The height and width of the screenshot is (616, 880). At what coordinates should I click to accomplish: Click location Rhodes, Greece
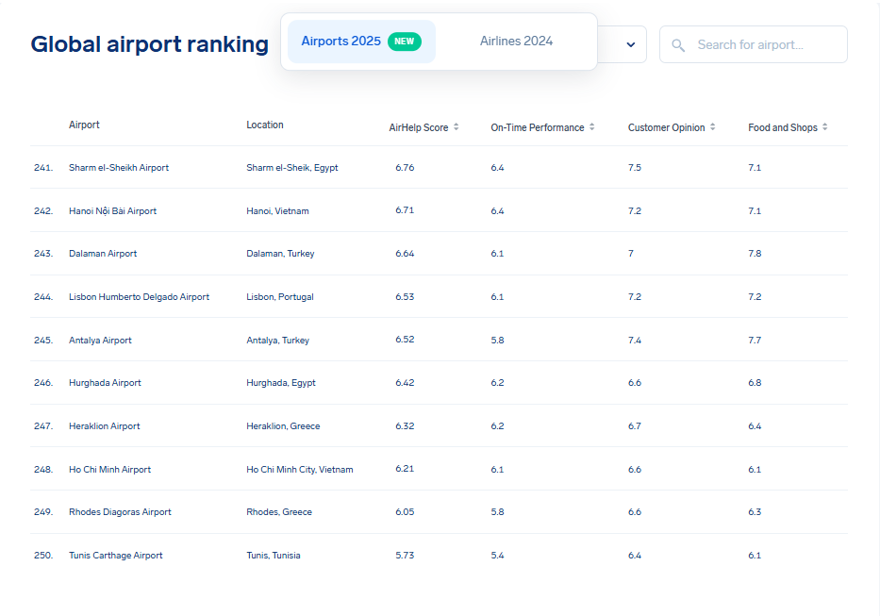[279, 511]
